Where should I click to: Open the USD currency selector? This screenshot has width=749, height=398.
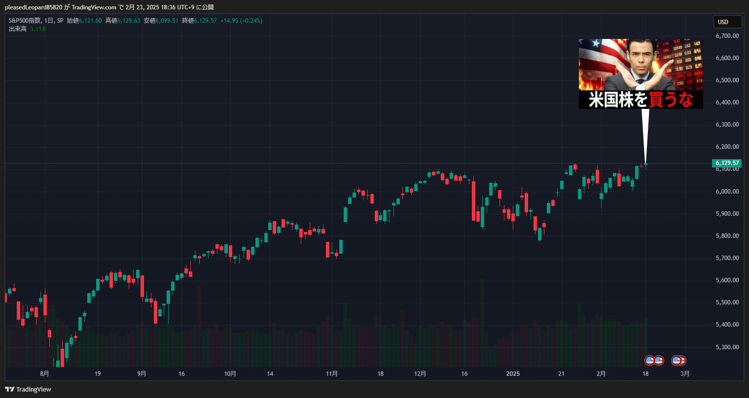click(x=727, y=22)
